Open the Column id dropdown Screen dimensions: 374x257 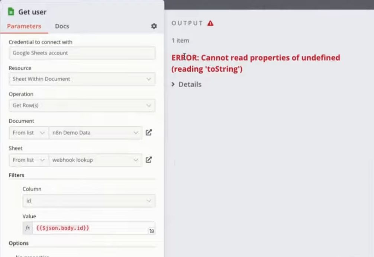(x=89, y=201)
